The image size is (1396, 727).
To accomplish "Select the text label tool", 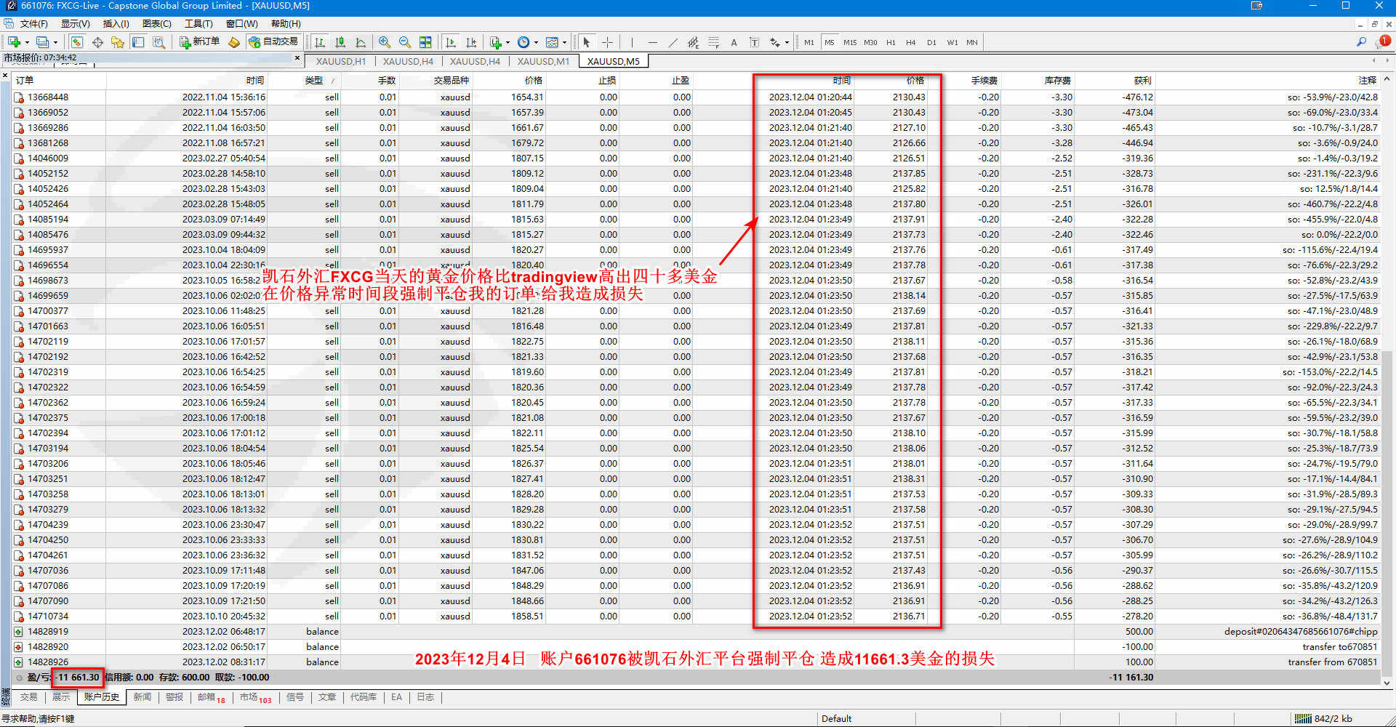I will (x=754, y=42).
